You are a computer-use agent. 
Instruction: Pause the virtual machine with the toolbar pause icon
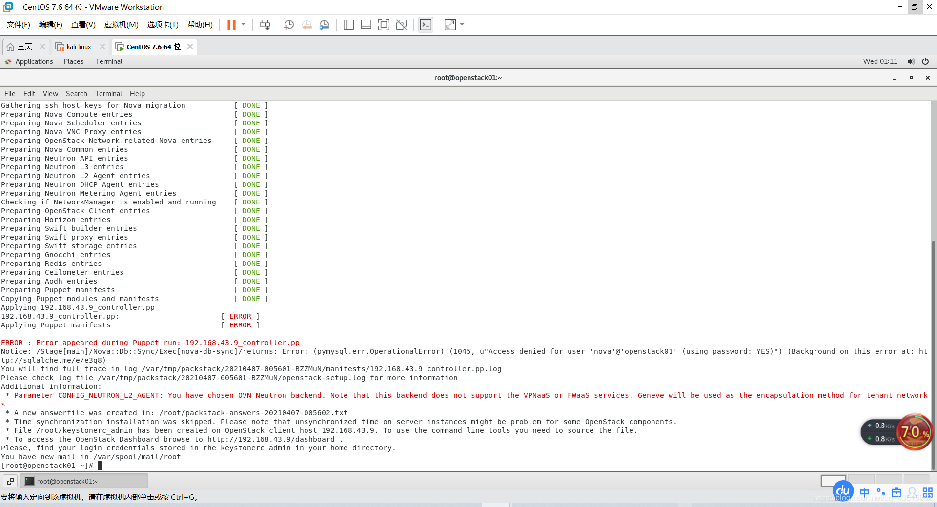(x=231, y=24)
